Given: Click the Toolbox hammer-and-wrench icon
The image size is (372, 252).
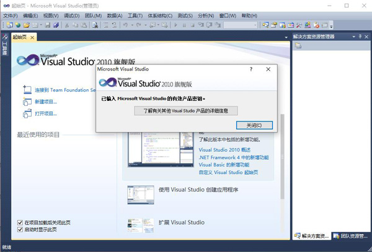Looking at the screenshot, I should pyautogui.click(x=299, y=25).
